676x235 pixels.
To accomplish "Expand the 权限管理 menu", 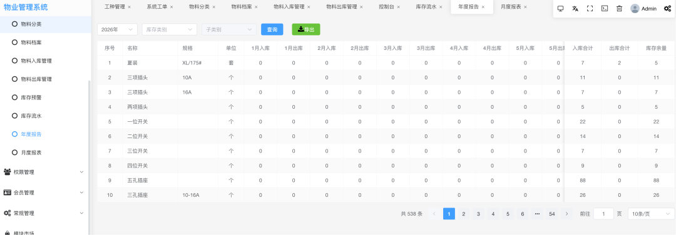I will point(45,172).
